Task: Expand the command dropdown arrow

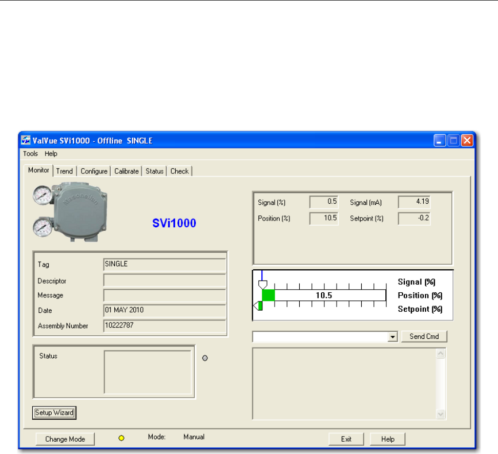Action: pyautogui.click(x=392, y=337)
